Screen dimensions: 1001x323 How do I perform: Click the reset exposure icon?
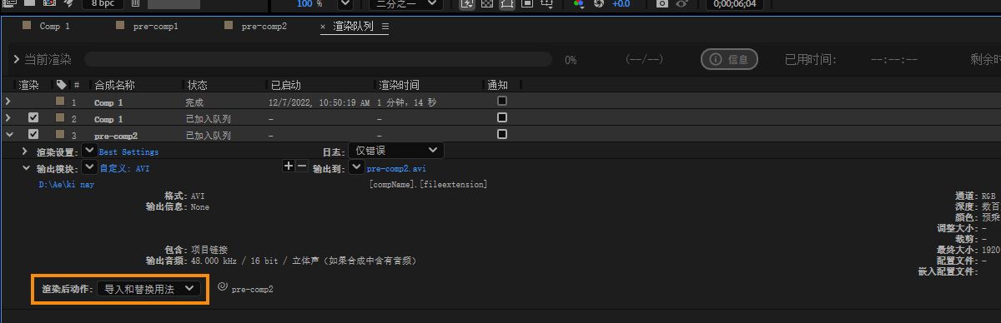tap(599, 4)
